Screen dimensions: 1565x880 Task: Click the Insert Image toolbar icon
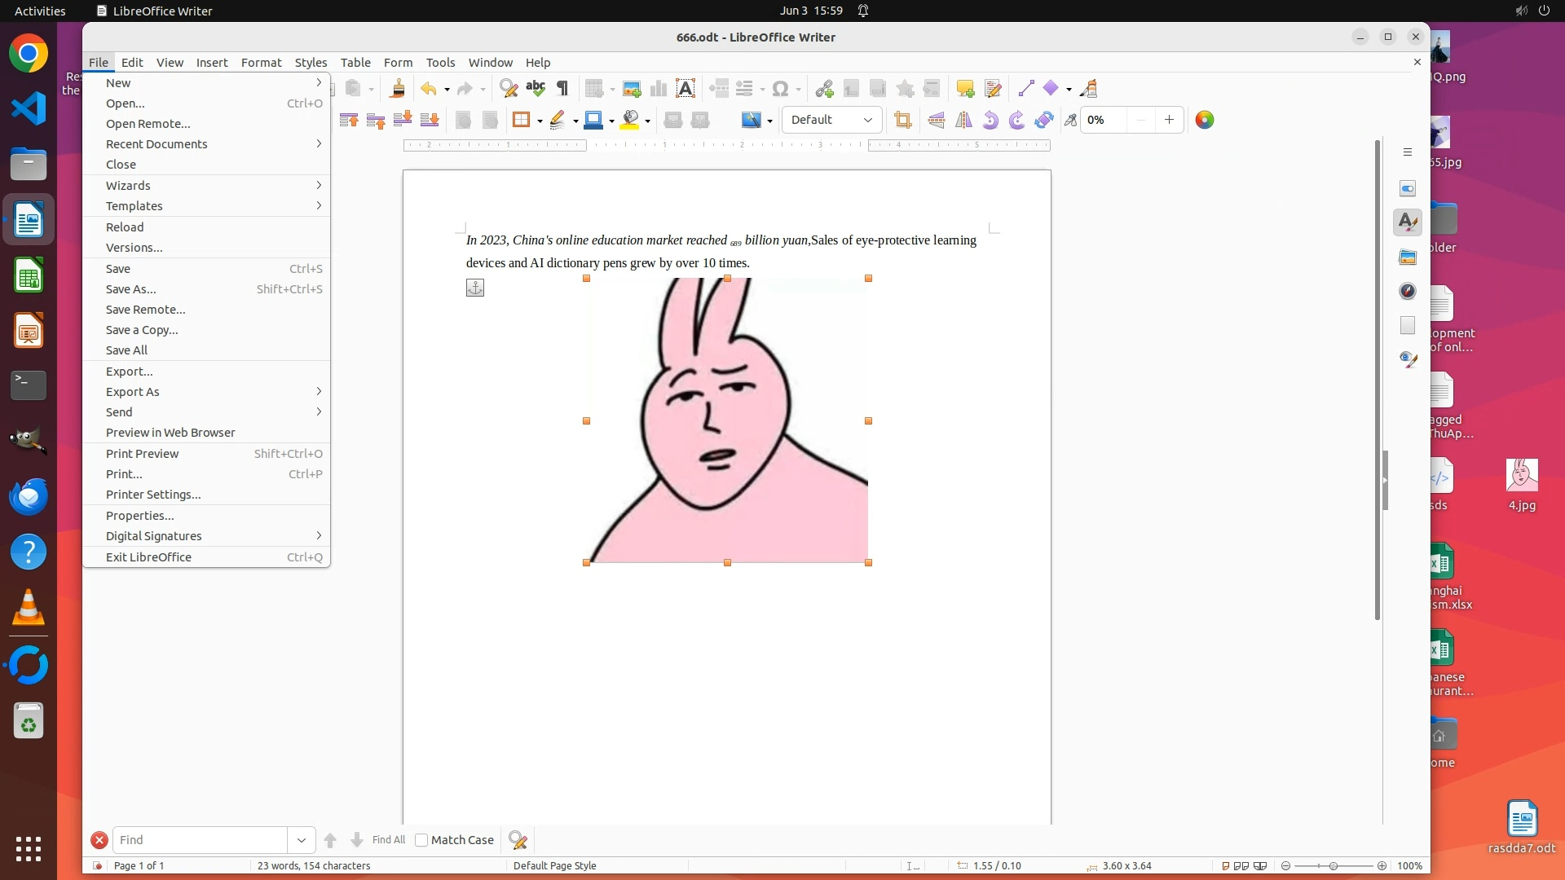(x=631, y=89)
